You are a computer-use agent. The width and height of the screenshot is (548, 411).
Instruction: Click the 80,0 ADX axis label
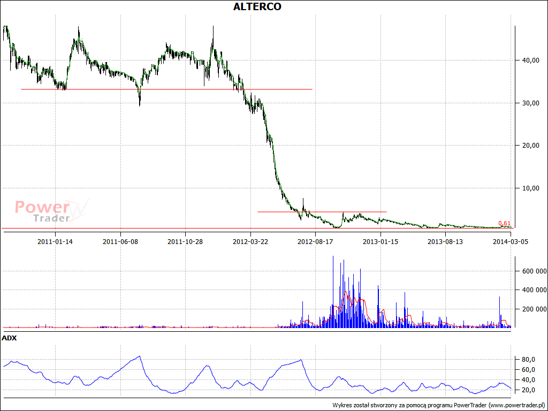pyautogui.click(x=529, y=359)
